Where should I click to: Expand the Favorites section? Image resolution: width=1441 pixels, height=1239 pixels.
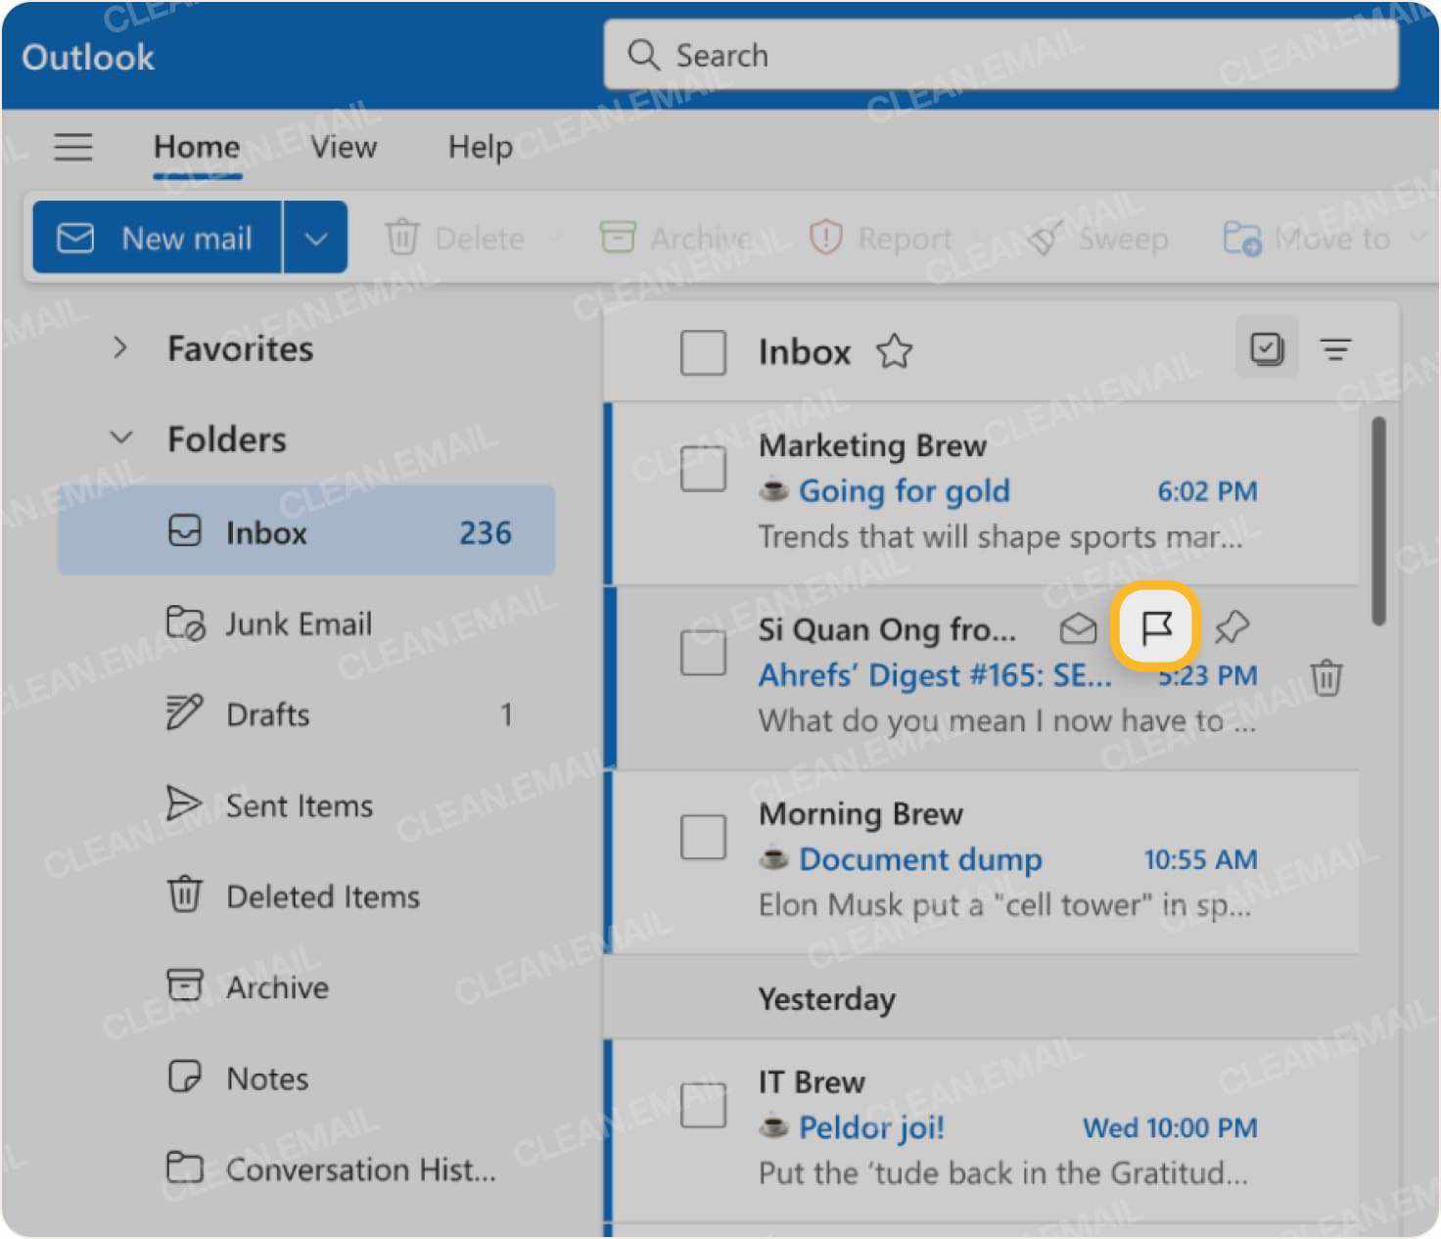[x=121, y=347]
